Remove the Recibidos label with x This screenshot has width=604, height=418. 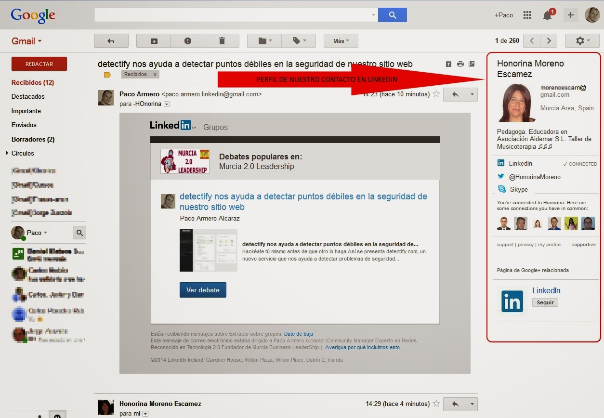tap(155, 75)
